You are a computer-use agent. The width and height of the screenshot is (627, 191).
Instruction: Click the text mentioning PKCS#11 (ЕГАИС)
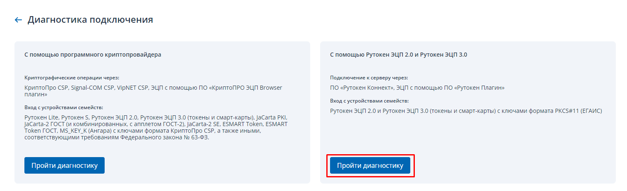click(571, 111)
